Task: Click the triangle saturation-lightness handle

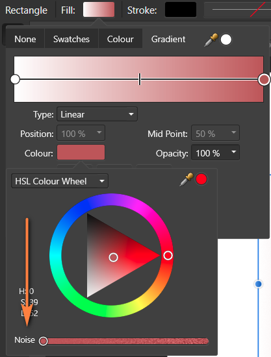Action: (x=113, y=258)
